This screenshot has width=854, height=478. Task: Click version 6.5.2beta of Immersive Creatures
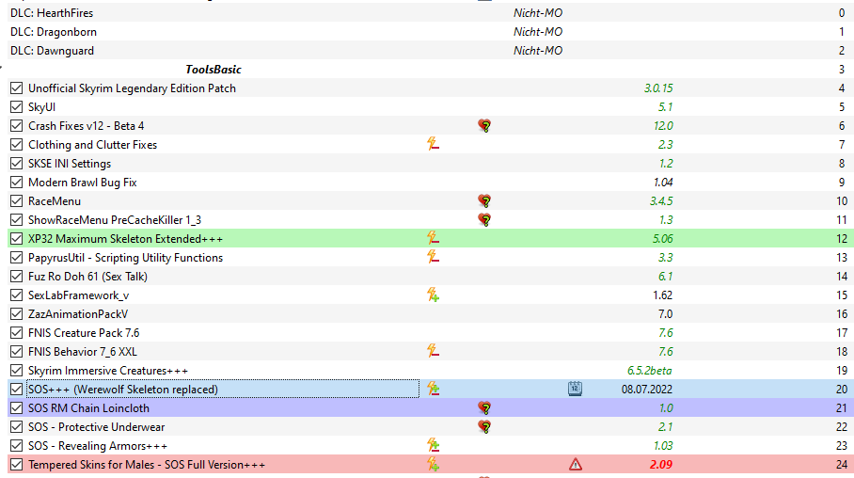650,371
